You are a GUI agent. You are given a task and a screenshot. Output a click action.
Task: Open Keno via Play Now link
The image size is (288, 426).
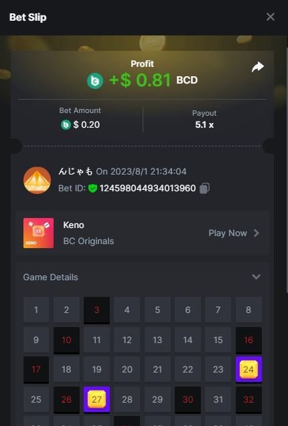tap(228, 233)
